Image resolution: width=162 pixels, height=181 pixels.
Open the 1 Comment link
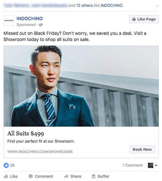(x=133, y=165)
